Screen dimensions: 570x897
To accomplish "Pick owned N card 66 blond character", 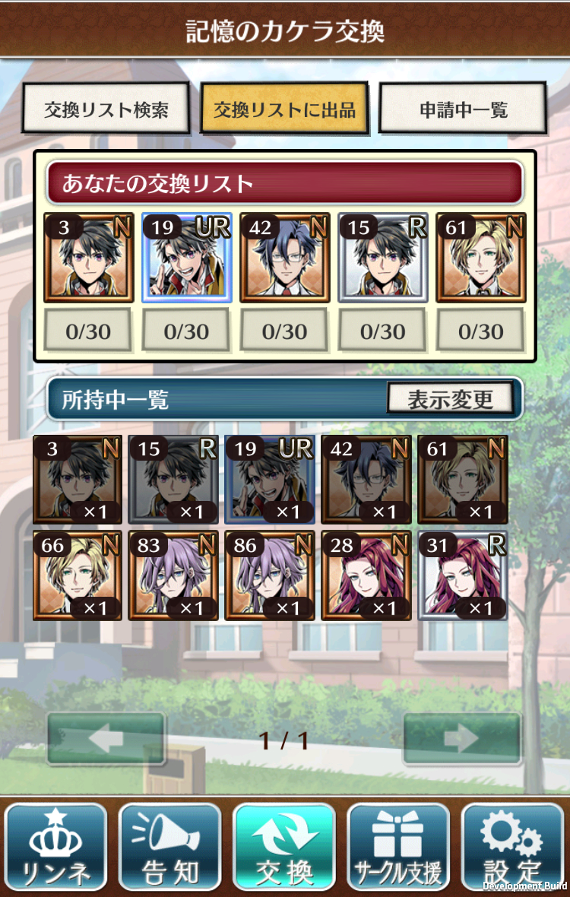I will [x=78, y=575].
